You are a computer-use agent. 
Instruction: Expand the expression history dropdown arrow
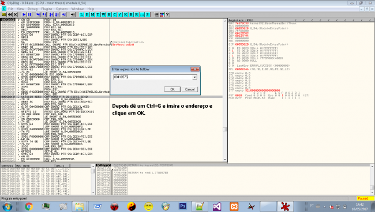pos(194,77)
